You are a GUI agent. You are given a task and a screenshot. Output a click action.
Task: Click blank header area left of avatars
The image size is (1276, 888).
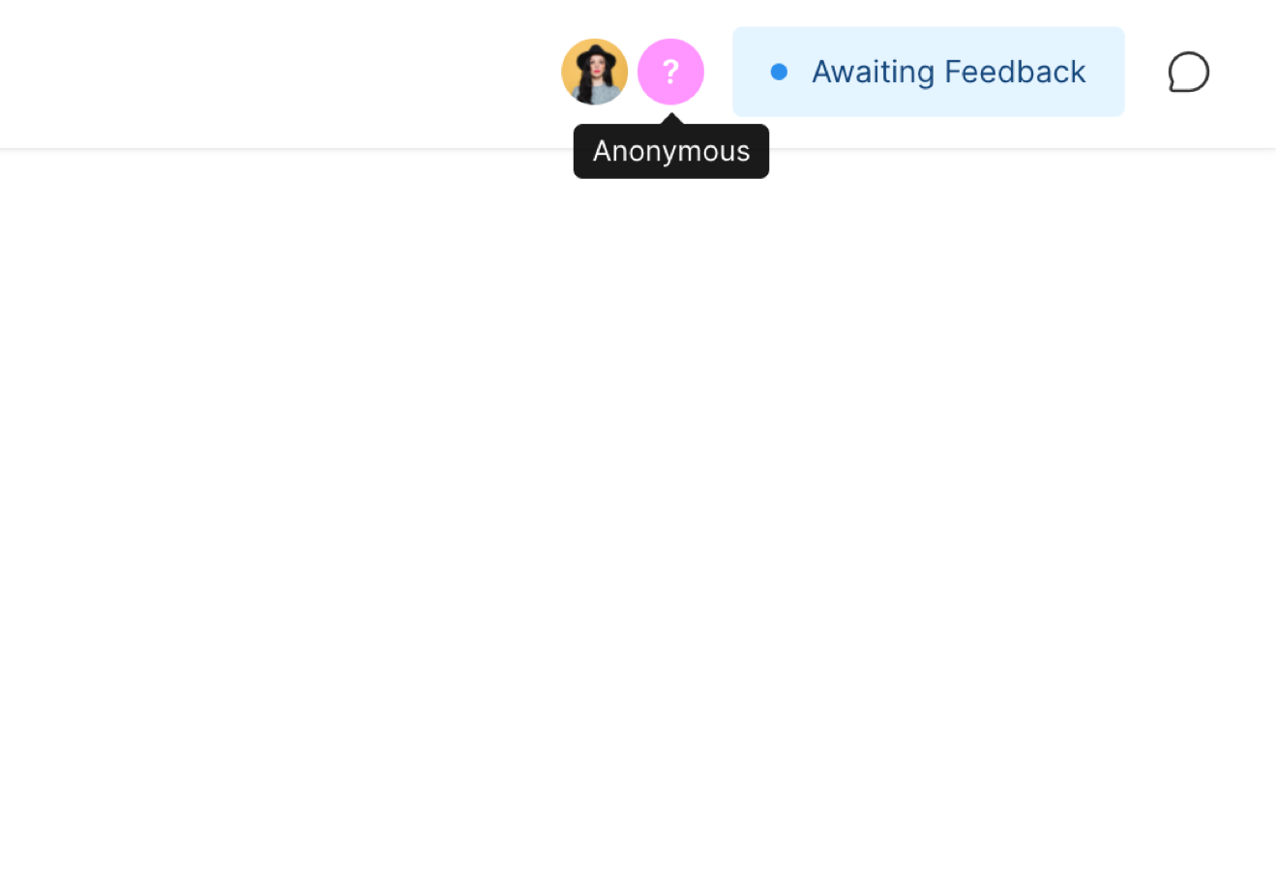[276, 73]
